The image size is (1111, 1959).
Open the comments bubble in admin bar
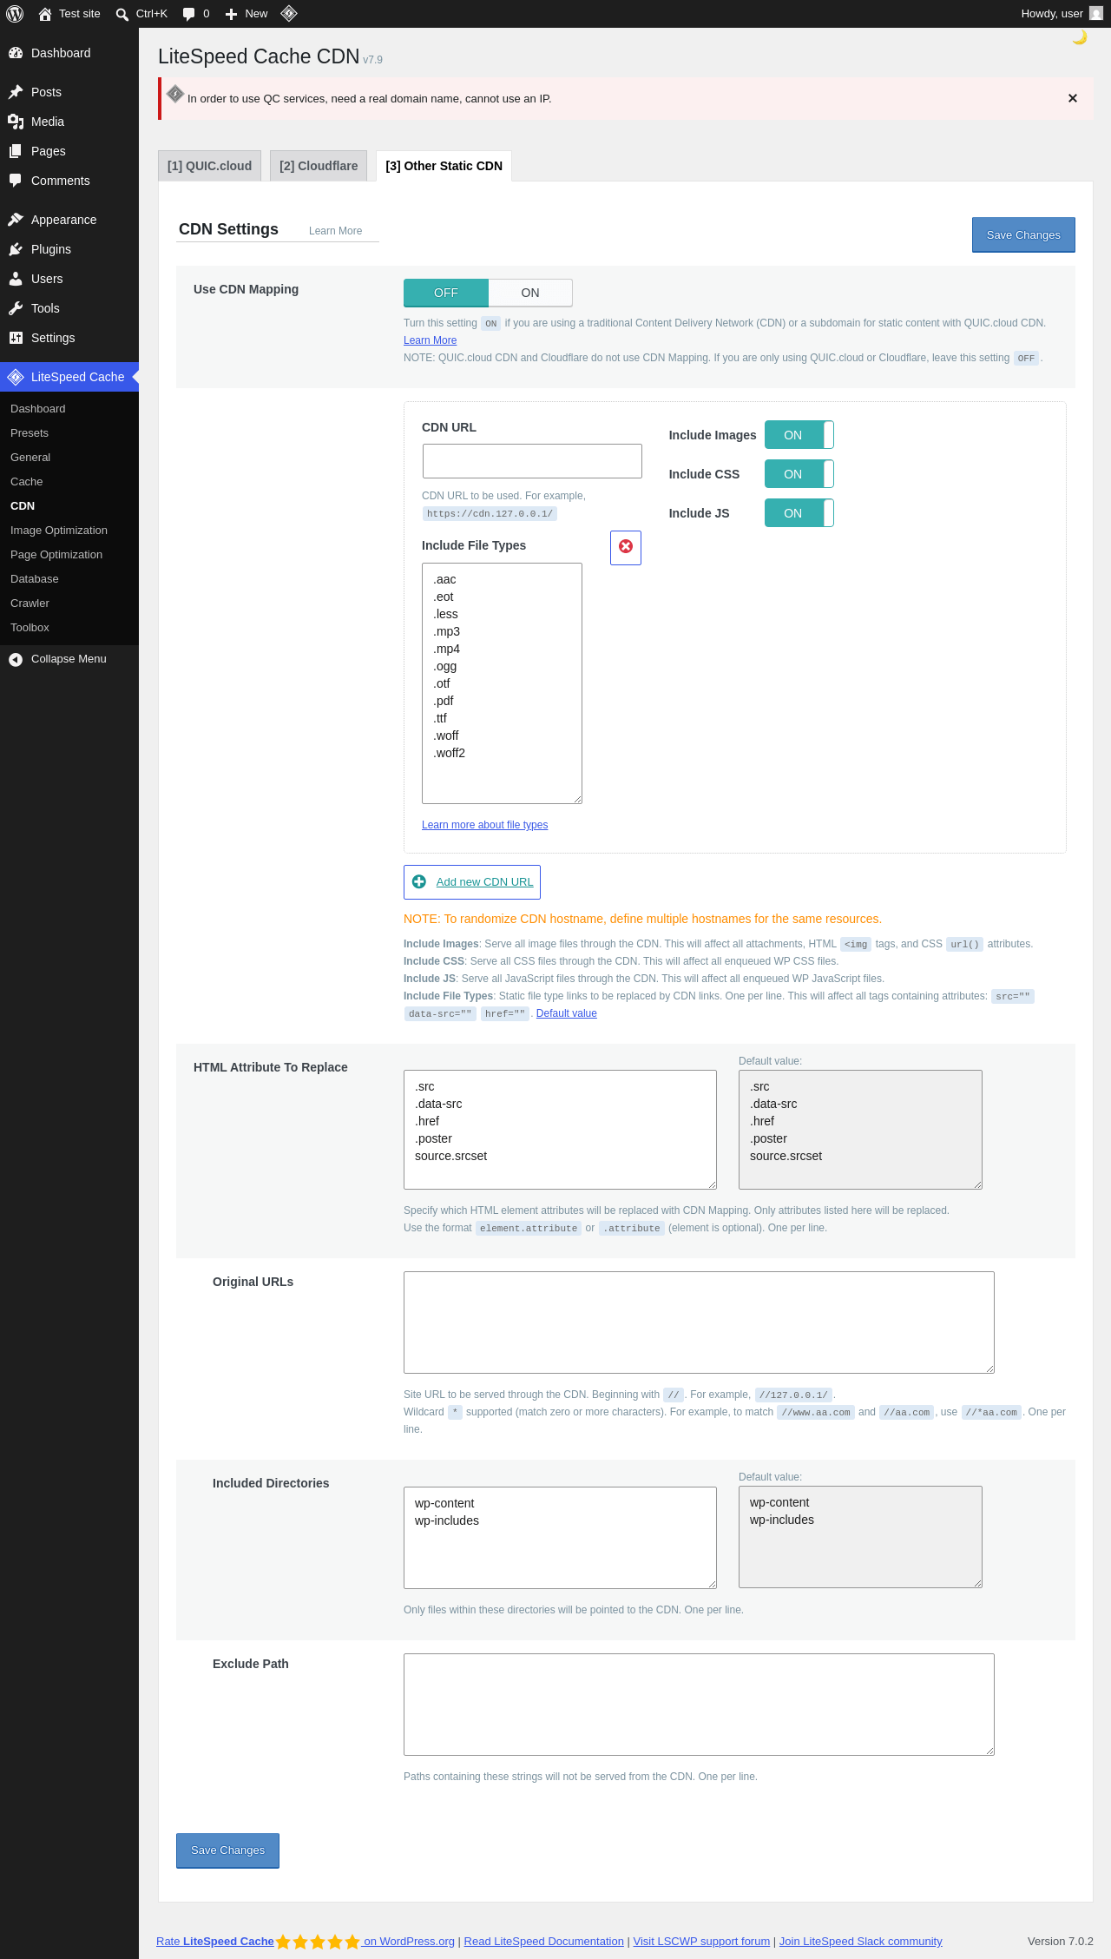188,14
